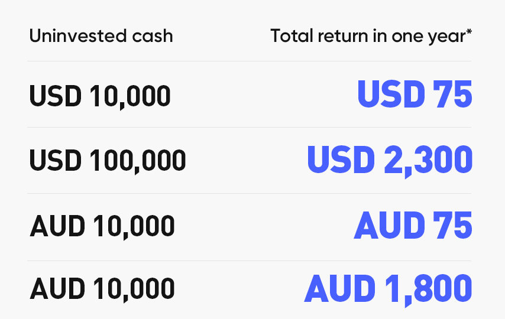Click the divider line under the USD 10,000 row
The image size is (505, 319).
click(250, 127)
